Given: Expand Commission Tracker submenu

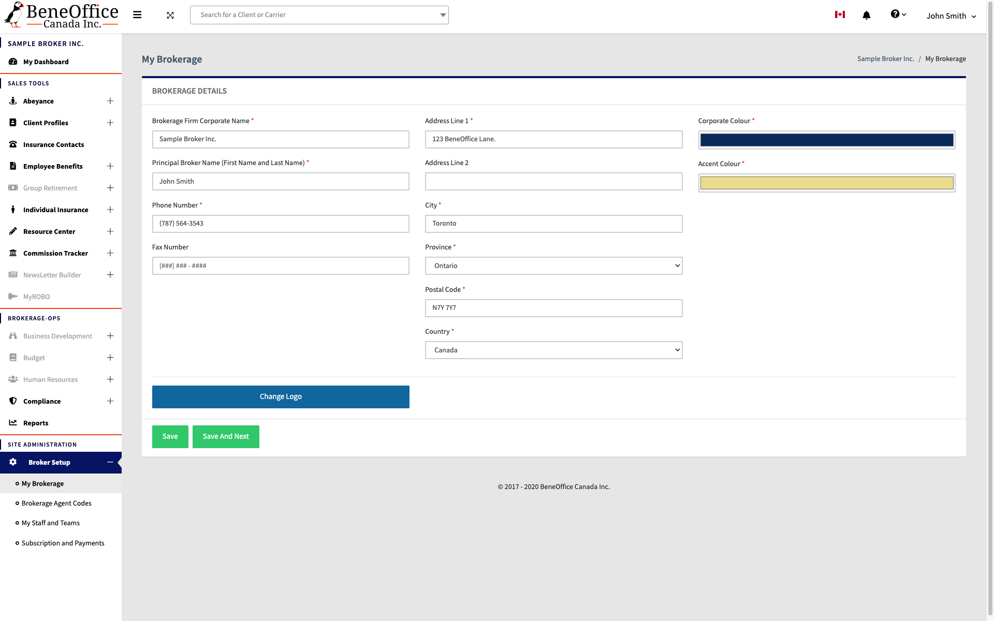Looking at the screenshot, I should (110, 253).
